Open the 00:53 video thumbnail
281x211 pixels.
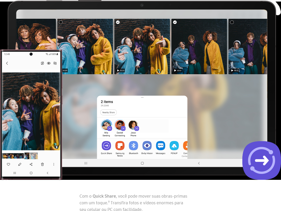point(199,47)
